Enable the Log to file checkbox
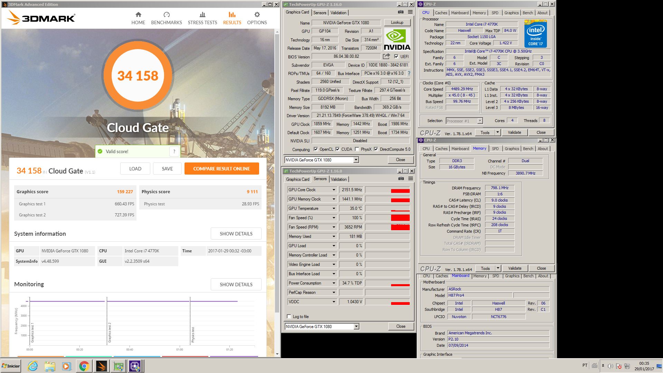 [289, 317]
